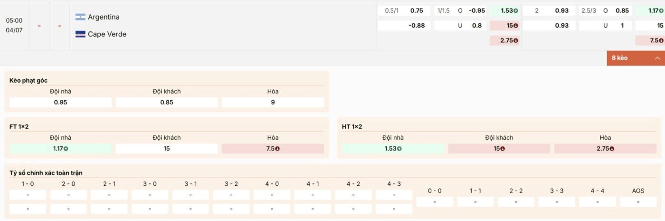Click the "3 - 0" score label
The height and width of the screenshot is (221, 665).
pyautogui.click(x=150, y=183)
